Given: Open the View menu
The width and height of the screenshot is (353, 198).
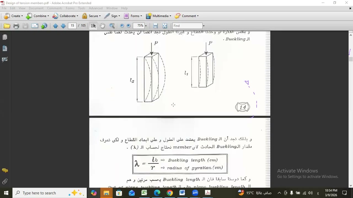Looking at the screenshot, I should (22, 8).
